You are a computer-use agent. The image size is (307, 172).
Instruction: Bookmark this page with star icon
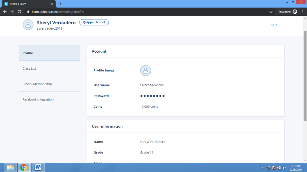pyautogui.click(x=271, y=12)
